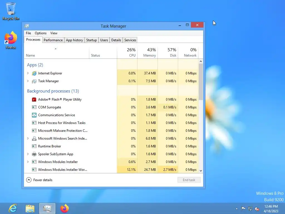The height and width of the screenshot is (214, 285).
Task: Select the 24.7 MB memory cell
Action: pyautogui.click(x=148, y=170)
